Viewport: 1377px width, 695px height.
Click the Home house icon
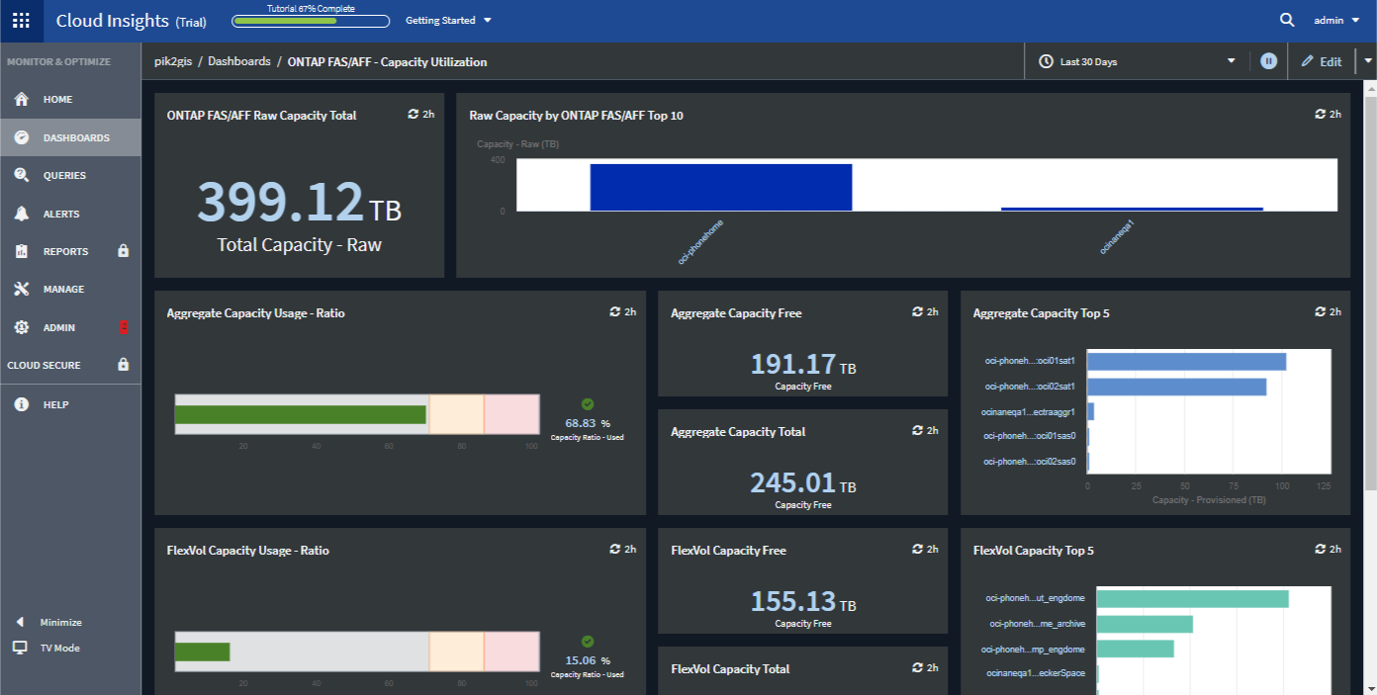[22, 100]
